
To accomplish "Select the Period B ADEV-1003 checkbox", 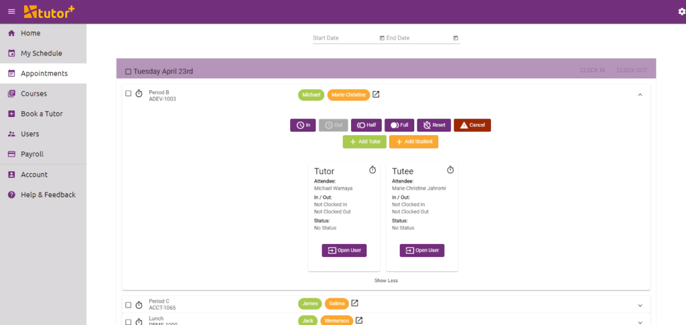I will 128,94.
